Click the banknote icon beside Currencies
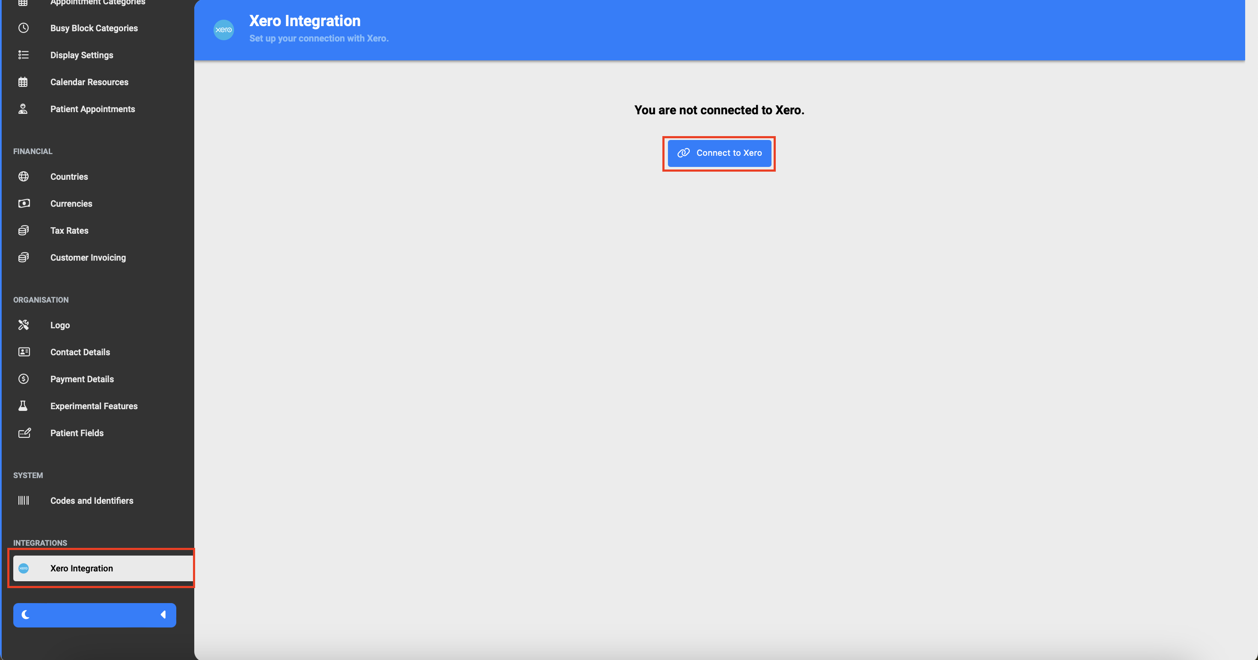This screenshot has height=660, width=1258. (24, 203)
